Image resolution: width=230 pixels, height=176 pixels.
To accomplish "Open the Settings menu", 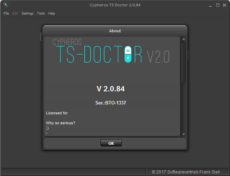I will click(x=27, y=13).
